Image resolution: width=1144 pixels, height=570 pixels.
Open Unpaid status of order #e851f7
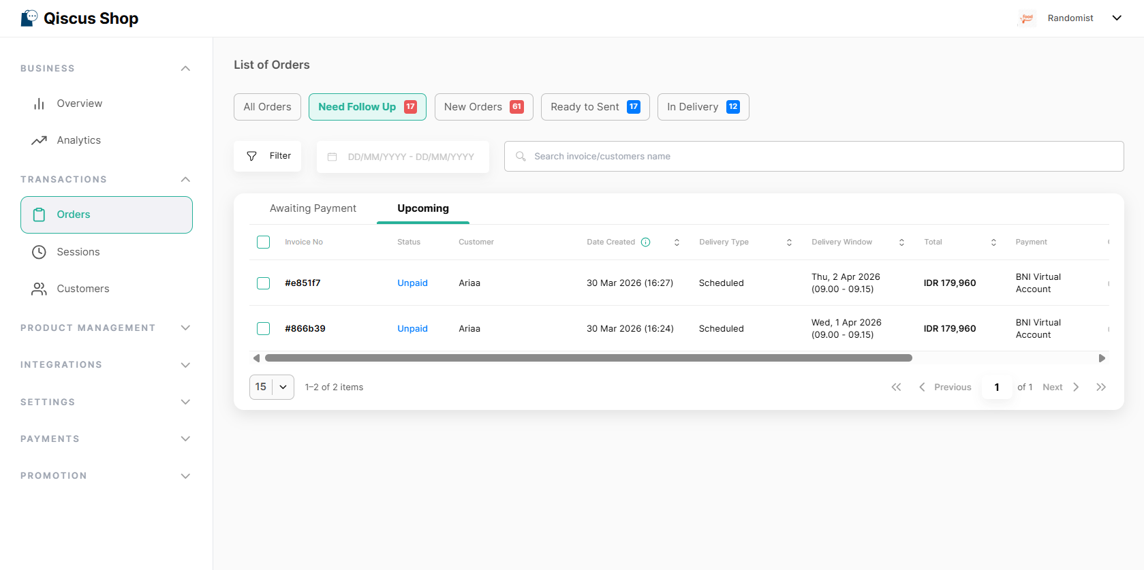412,283
